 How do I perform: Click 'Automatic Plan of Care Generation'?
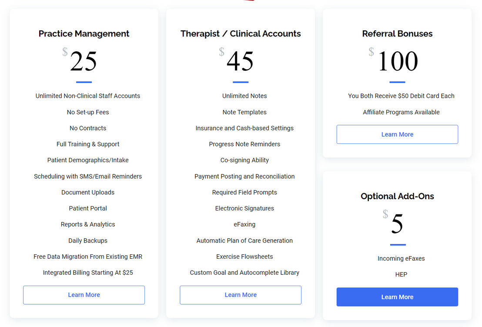244,240
